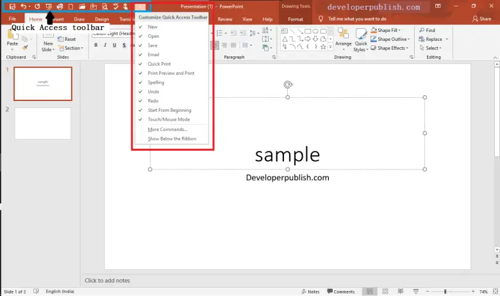Click the Redo icon in Quick Access toolbar
Image resolution: width=500 pixels, height=296 pixels.
pyautogui.click(x=37, y=6)
